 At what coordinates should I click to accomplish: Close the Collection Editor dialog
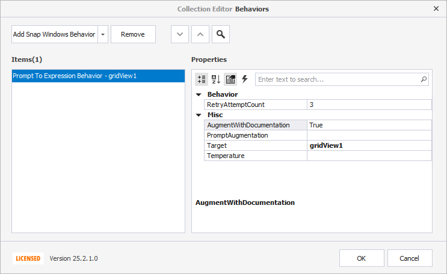coord(436,9)
